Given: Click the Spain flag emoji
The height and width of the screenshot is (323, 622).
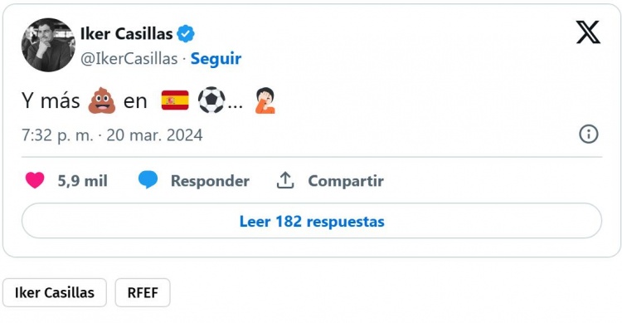Looking at the screenshot, I should tap(175, 100).
